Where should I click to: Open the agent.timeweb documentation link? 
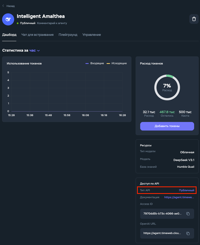[x=179, y=197]
